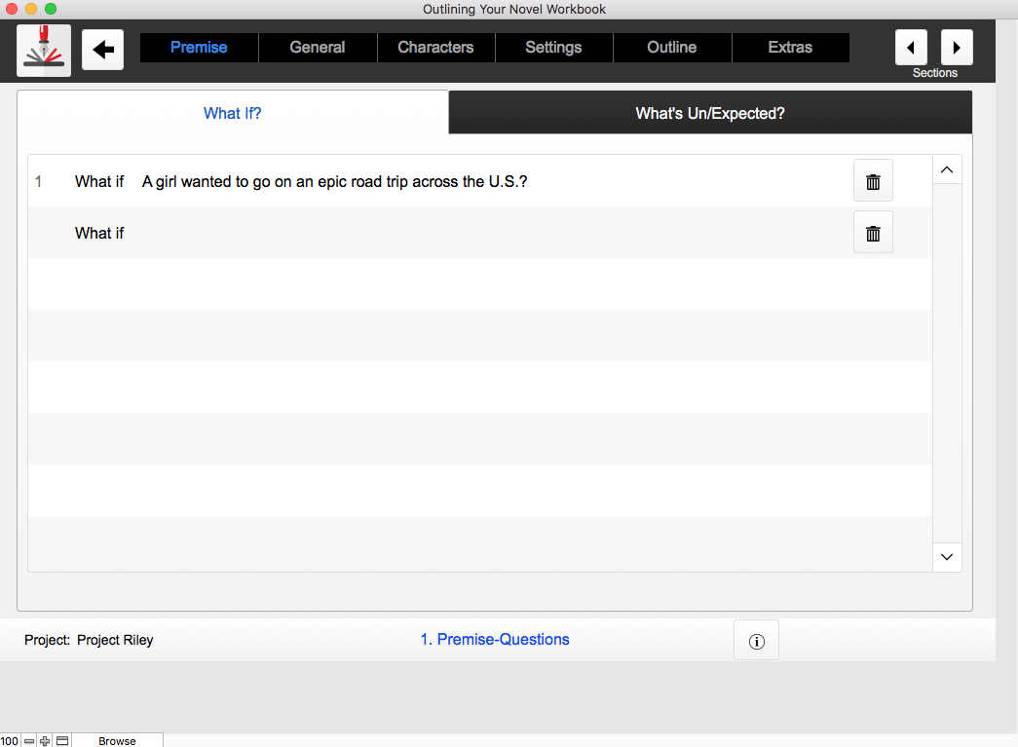The height and width of the screenshot is (747, 1018).
Task: Click the zoom in plus icon
Action: [45, 740]
